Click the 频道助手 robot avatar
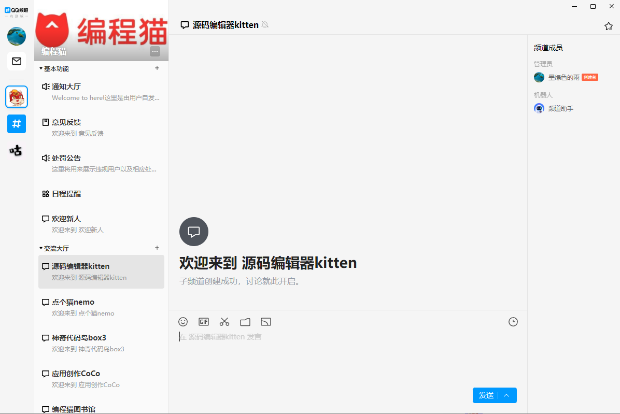 pyautogui.click(x=539, y=108)
